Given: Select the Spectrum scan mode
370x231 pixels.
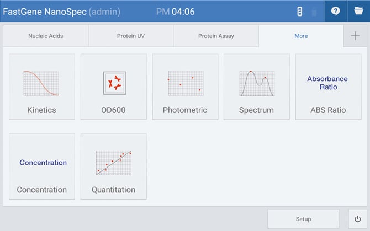Looking at the screenshot, I should click(x=256, y=87).
